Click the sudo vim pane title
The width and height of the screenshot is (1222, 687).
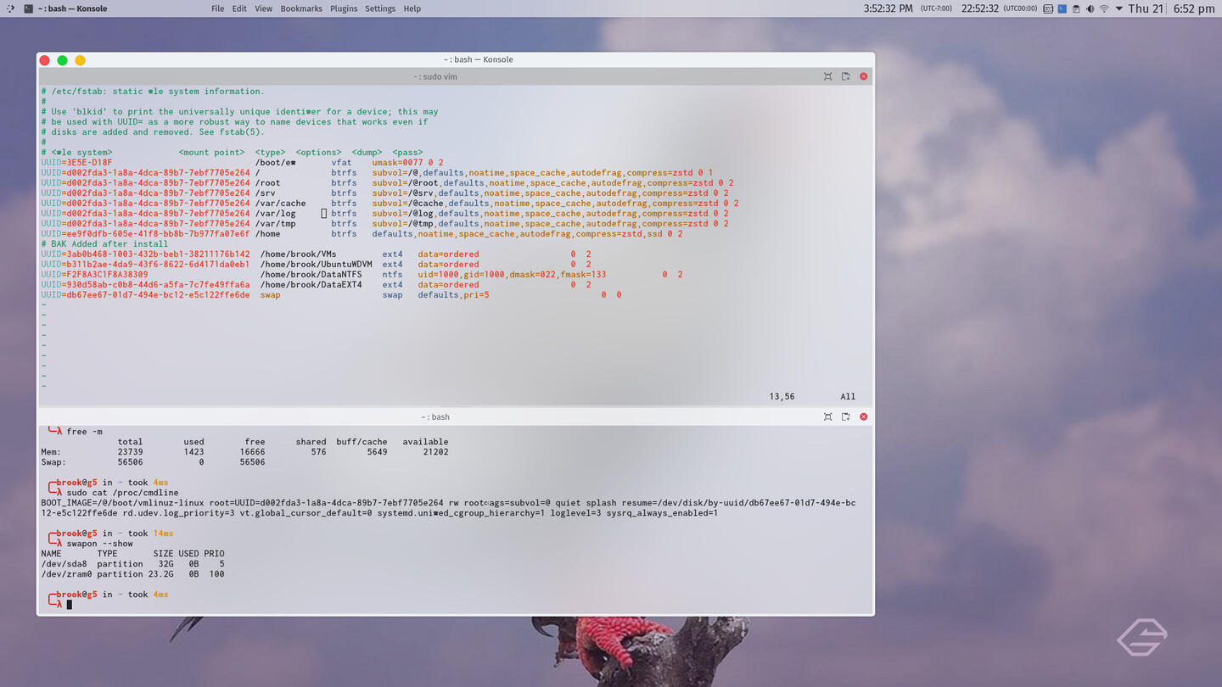pyautogui.click(x=435, y=76)
